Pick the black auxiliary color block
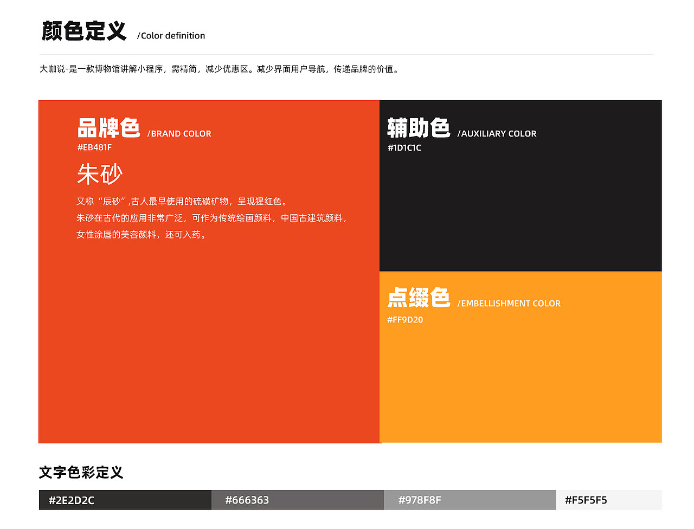The image size is (694, 529). point(520,186)
